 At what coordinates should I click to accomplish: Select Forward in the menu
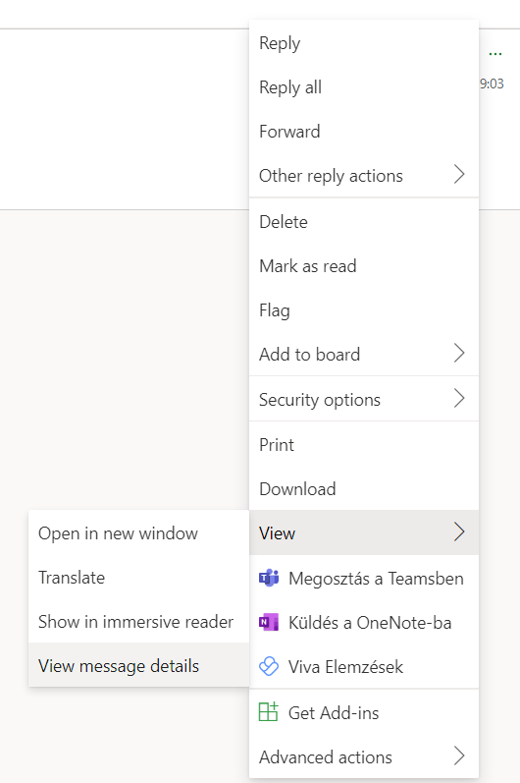[x=364, y=132]
